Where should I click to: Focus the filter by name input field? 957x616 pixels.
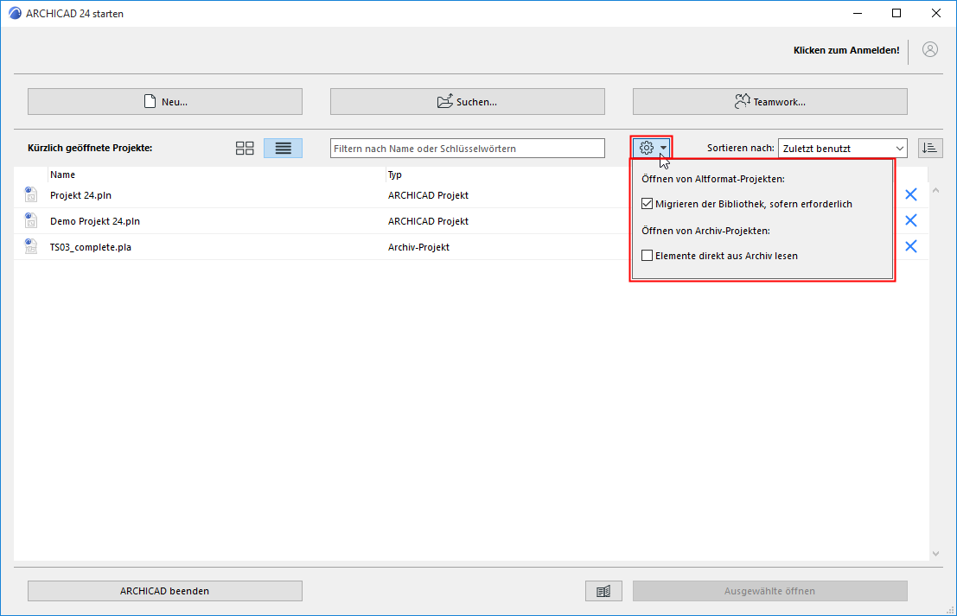[x=468, y=149]
